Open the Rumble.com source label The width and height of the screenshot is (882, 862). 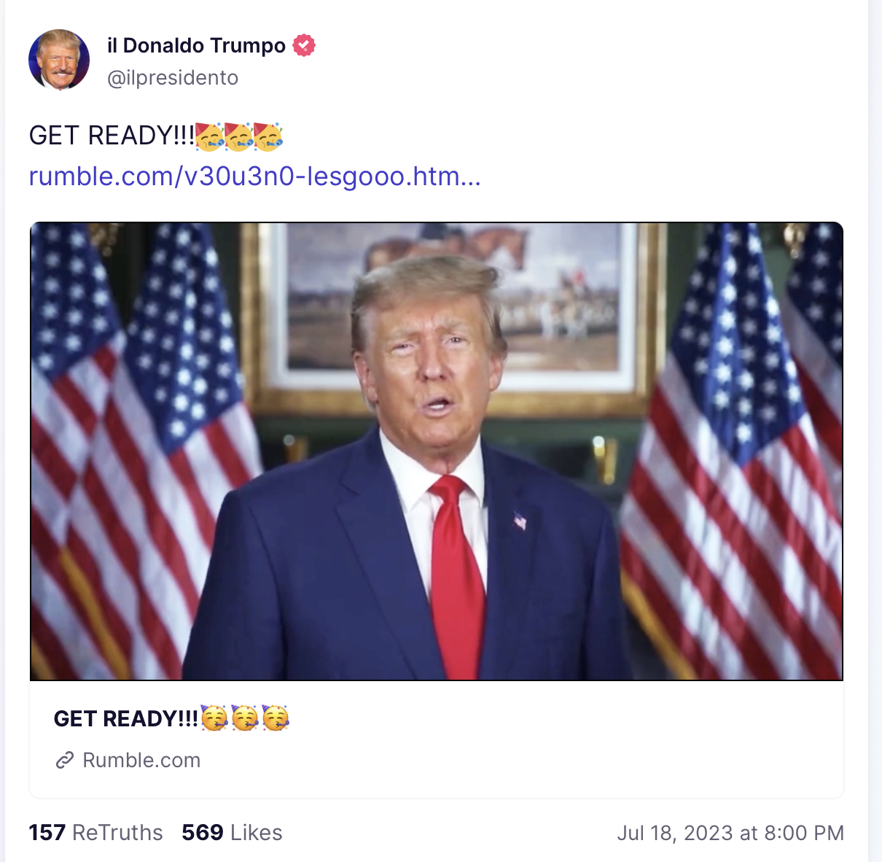click(x=141, y=761)
